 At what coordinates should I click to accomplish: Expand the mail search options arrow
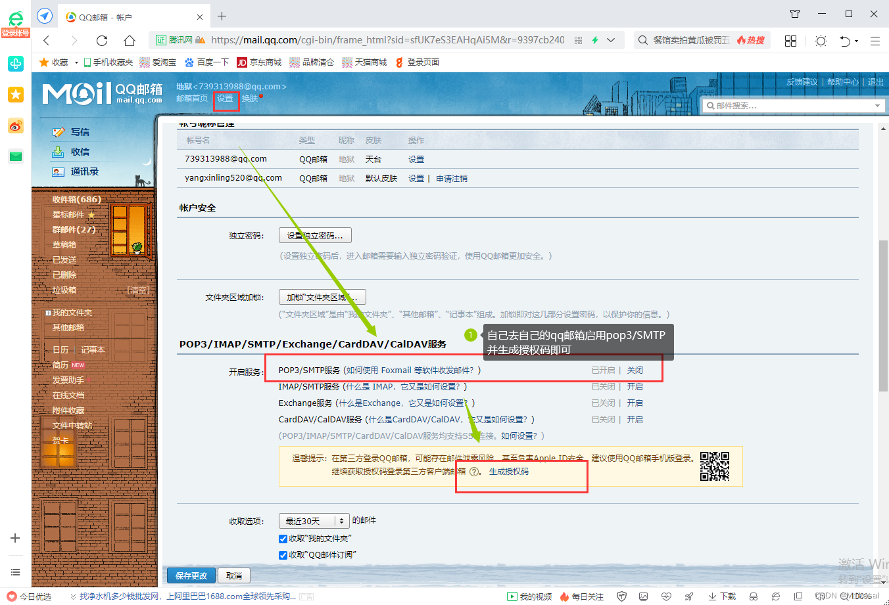(x=877, y=106)
